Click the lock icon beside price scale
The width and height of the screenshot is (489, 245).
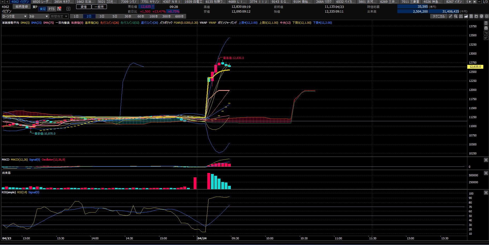click(486, 28)
